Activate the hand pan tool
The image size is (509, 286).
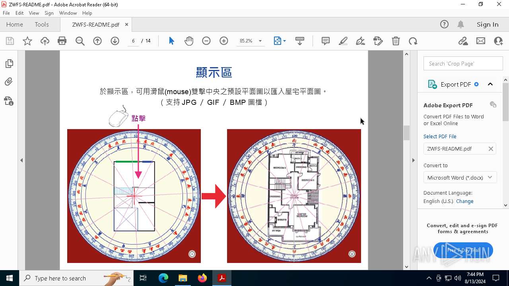189,41
